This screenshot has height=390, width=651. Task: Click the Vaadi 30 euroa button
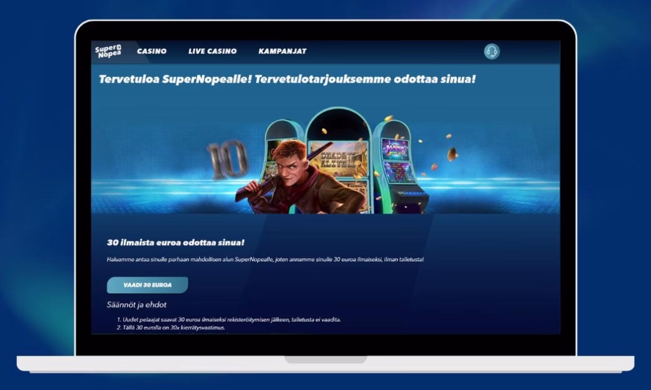147,285
